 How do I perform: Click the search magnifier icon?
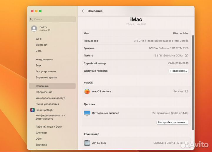(32, 19)
